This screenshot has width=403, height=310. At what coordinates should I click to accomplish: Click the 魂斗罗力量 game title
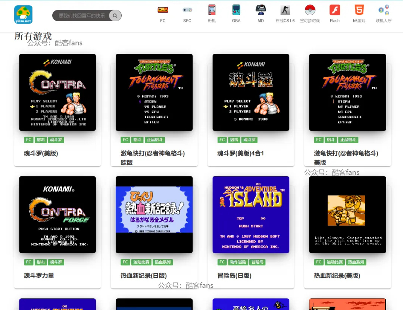(39, 276)
